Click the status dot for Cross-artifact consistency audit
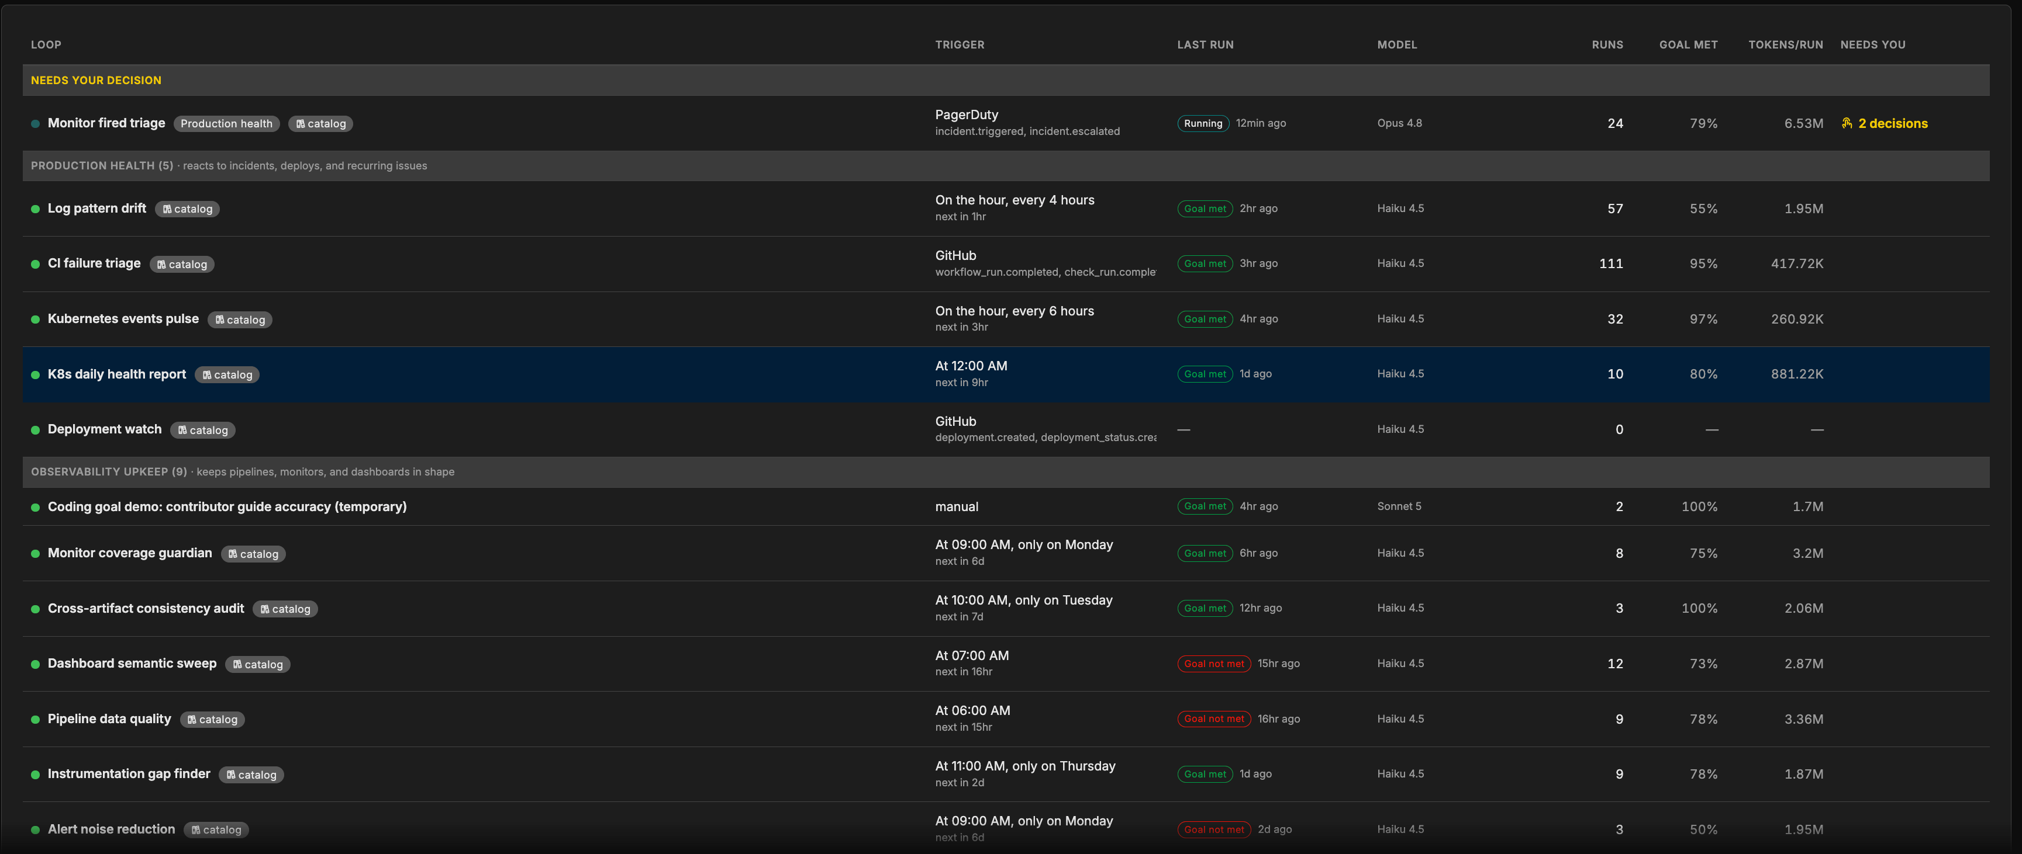 pos(35,609)
